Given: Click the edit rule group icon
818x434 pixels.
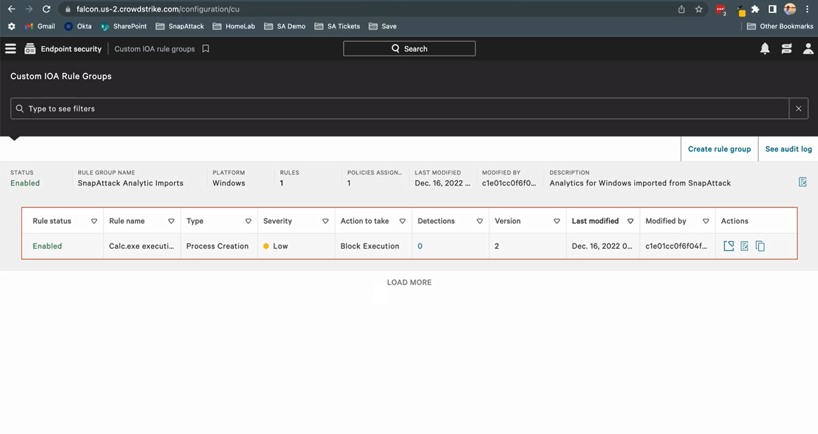Looking at the screenshot, I should coord(802,182).
